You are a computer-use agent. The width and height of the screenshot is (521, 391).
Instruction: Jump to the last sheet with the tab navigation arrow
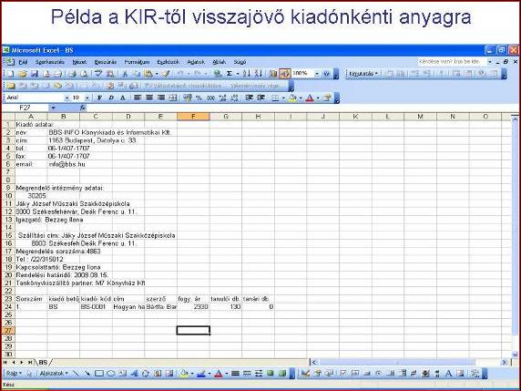click(x=30, y=362)
